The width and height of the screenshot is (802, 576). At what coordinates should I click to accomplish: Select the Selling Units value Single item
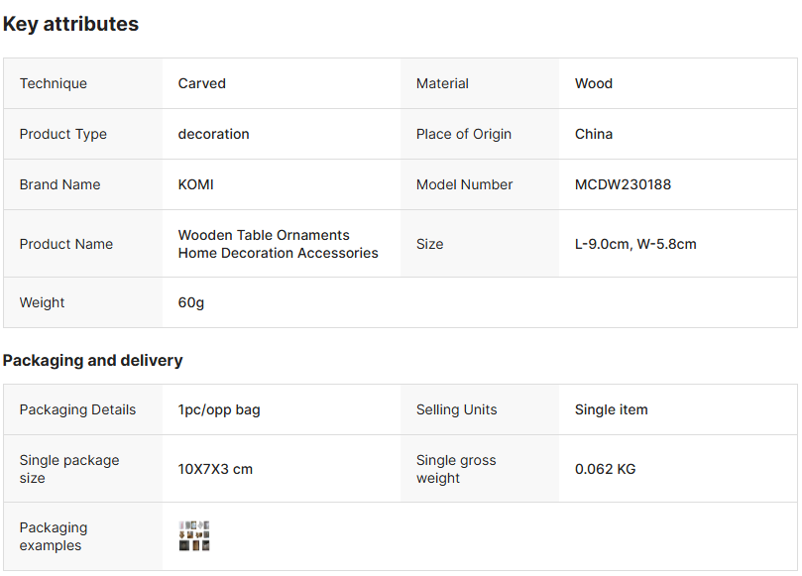coord(611,409)
